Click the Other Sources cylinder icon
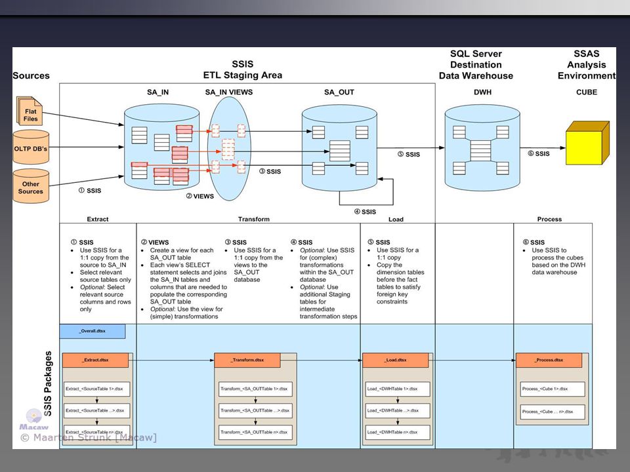This screenshot has height=472, width=630. 31,186
